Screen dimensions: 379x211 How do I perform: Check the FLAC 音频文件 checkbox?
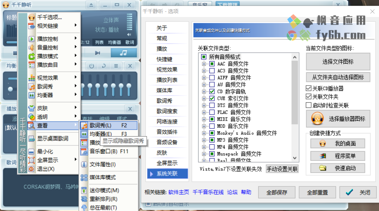coord(212,112)
